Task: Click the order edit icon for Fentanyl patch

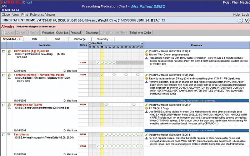Action: pyautogui.click(x=9, y=76)
